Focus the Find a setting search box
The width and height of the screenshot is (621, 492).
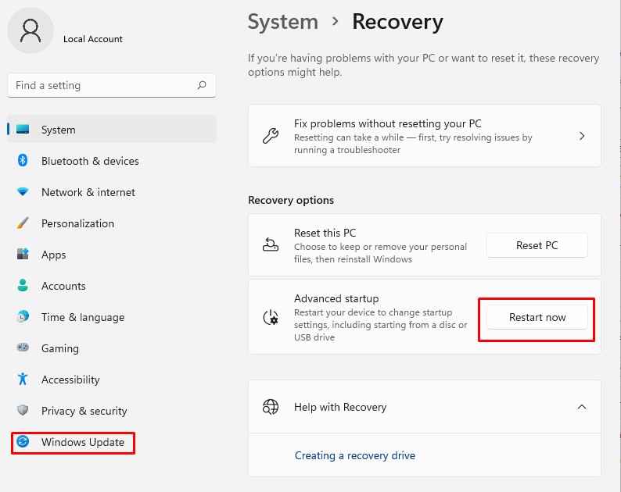tap(102, 85)
